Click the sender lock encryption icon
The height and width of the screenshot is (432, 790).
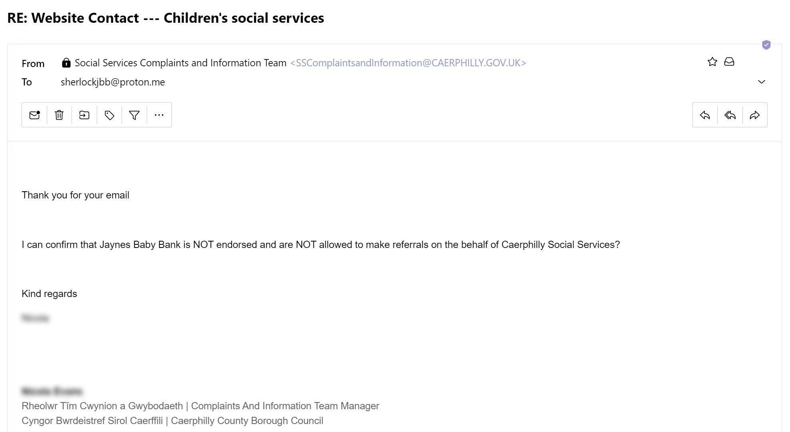point(66,63)
